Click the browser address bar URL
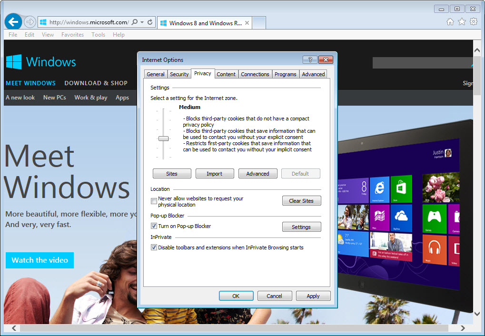Viewport: 485px width, 336px height. coord(89,22)
